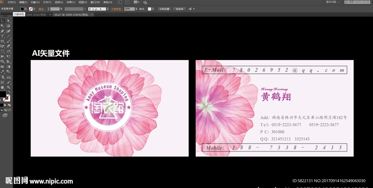Viewport: 373px width, 188px height.
Task: Select the Type tool
Action: (x=3, y=36)
